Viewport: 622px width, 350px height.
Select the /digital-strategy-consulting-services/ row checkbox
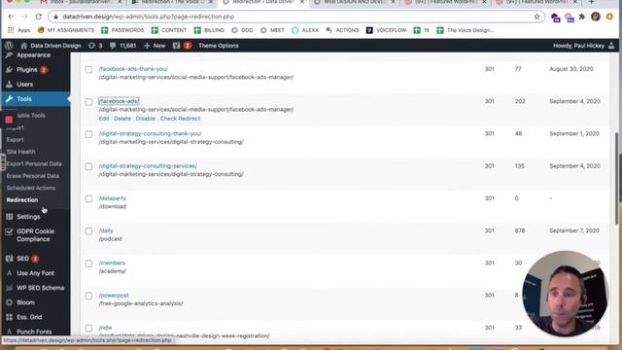88,166
